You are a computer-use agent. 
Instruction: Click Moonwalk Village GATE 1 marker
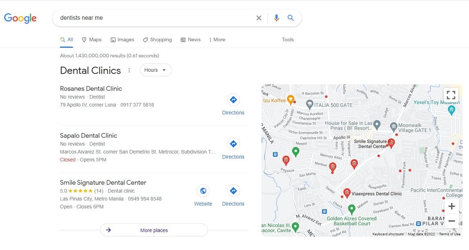[x=394, y=127]
